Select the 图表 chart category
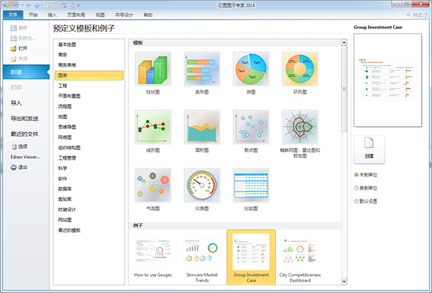The height and width of the screenshot is (293, 432). (89, 76)
